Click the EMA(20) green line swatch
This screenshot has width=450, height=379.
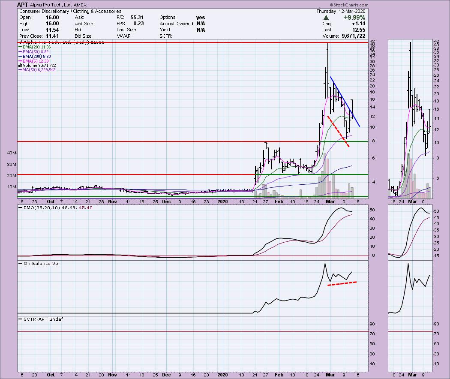pyautogui.click(x=20, y=47)
